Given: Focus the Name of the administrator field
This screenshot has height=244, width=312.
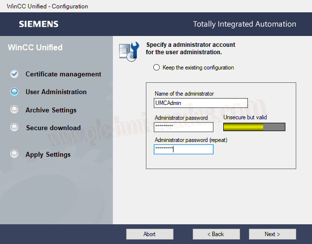Looking at the screenshot, I should (x=201, y=103).
